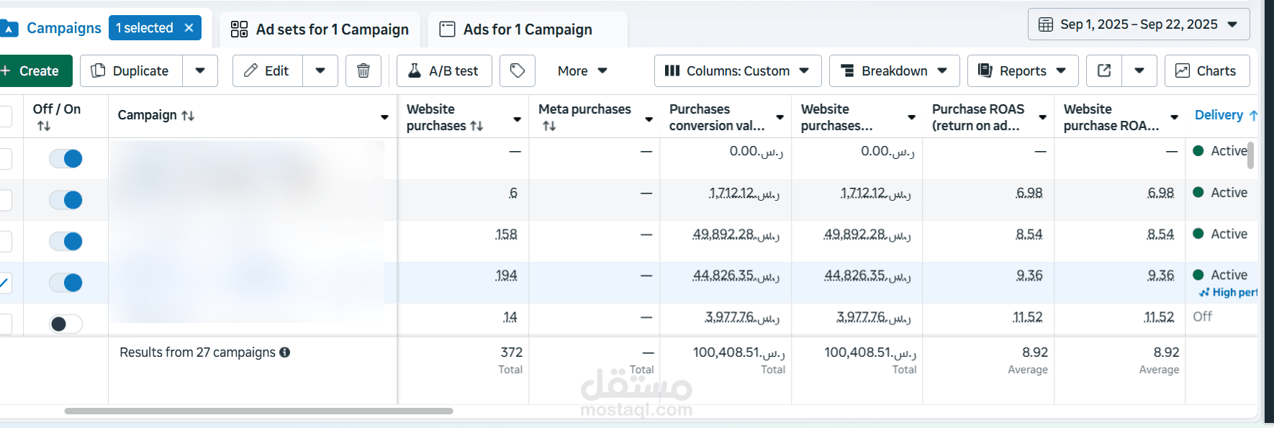Uncheck the selected 194 purchases row checkbox
This screenshot has height=428, width=1274.
pos(4,283)
